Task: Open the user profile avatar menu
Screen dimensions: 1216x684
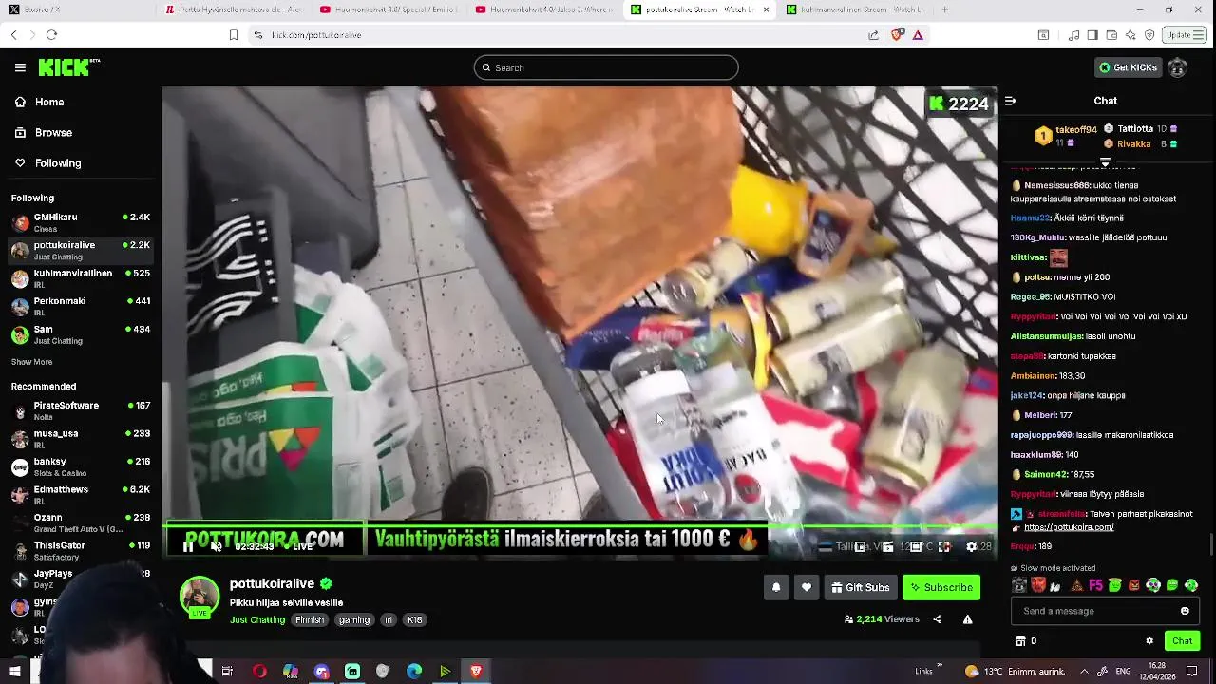Action: (x=1177, y=67)
